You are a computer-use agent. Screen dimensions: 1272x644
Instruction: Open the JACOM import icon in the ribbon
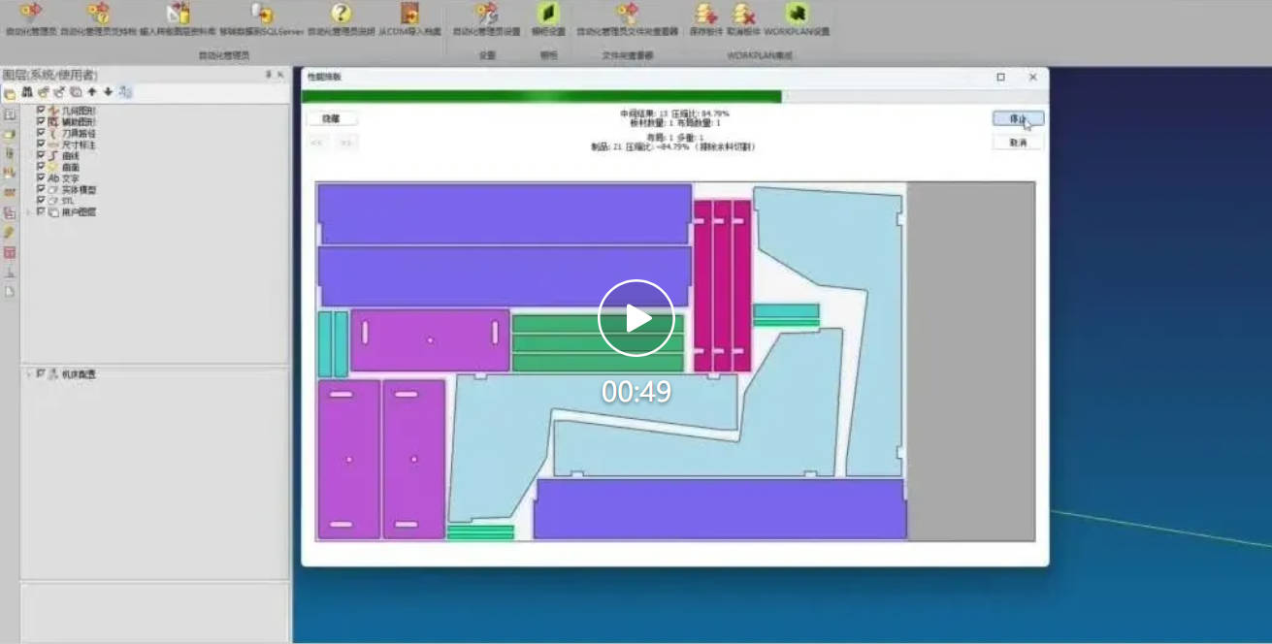pyautogui.click(x=409, y=14)
